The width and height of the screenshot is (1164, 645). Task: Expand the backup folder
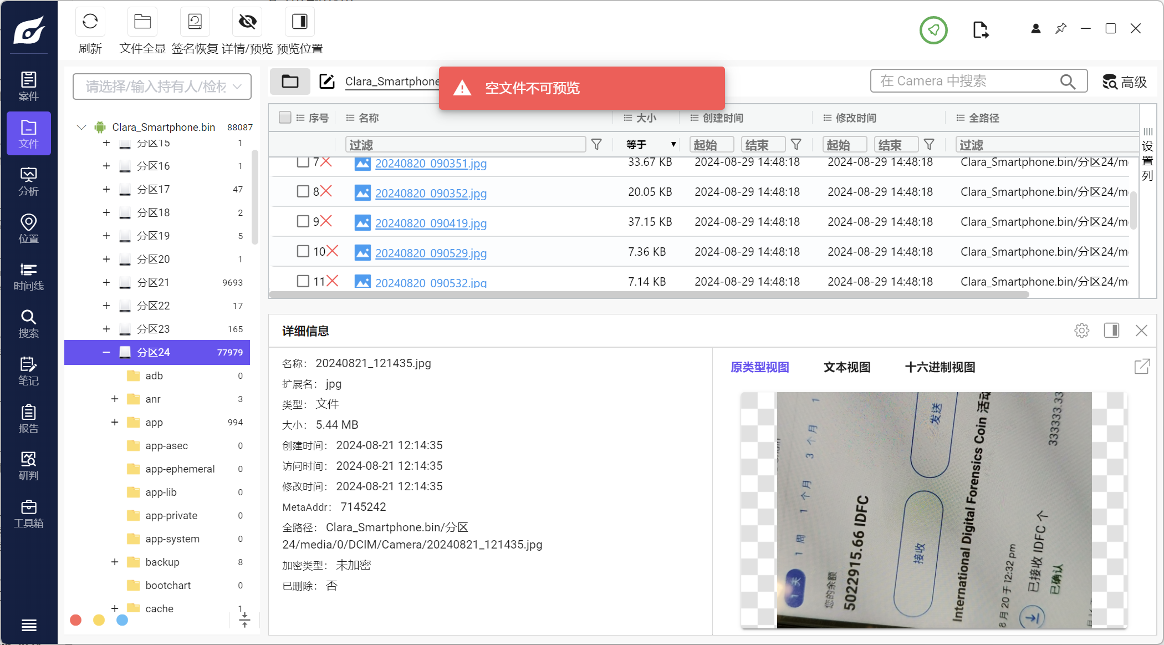[x=115, y=562]
